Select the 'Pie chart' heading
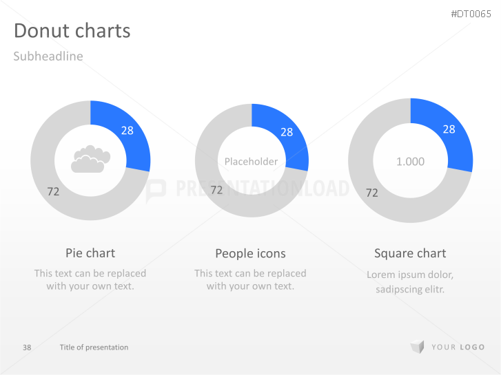This screenshot has width=501, height=375. [90, 253]
